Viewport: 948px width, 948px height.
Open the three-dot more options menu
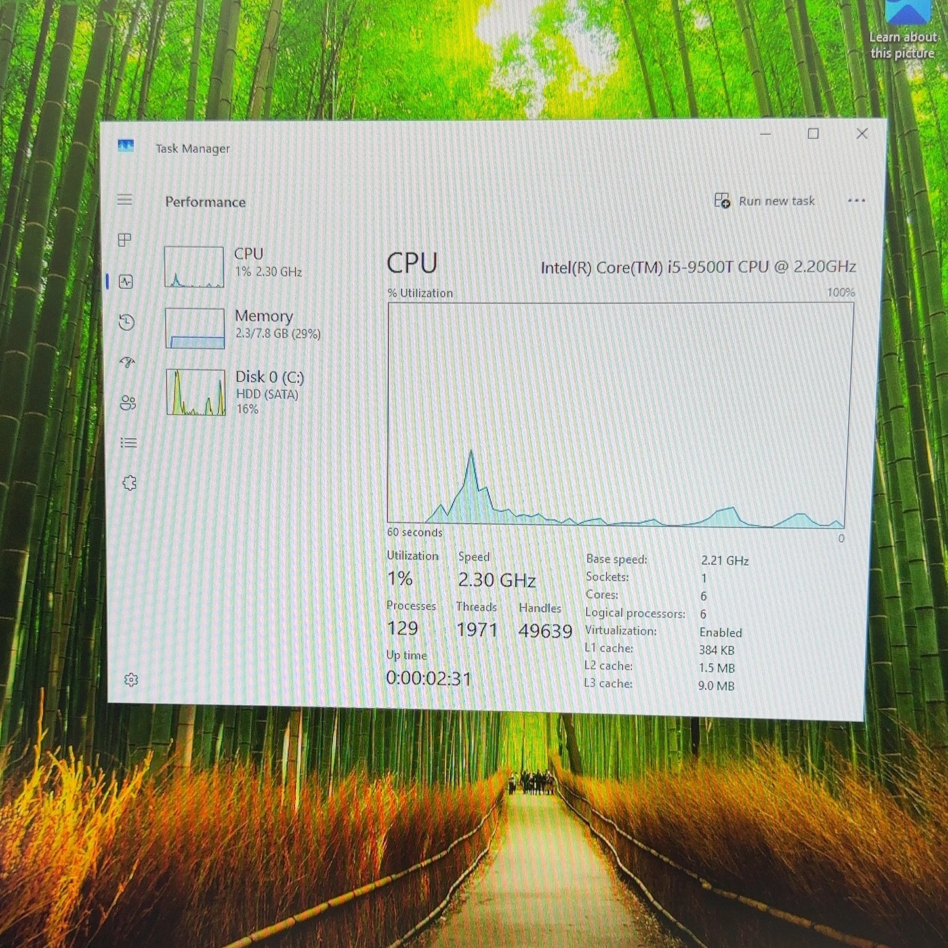tap(856, 201)
